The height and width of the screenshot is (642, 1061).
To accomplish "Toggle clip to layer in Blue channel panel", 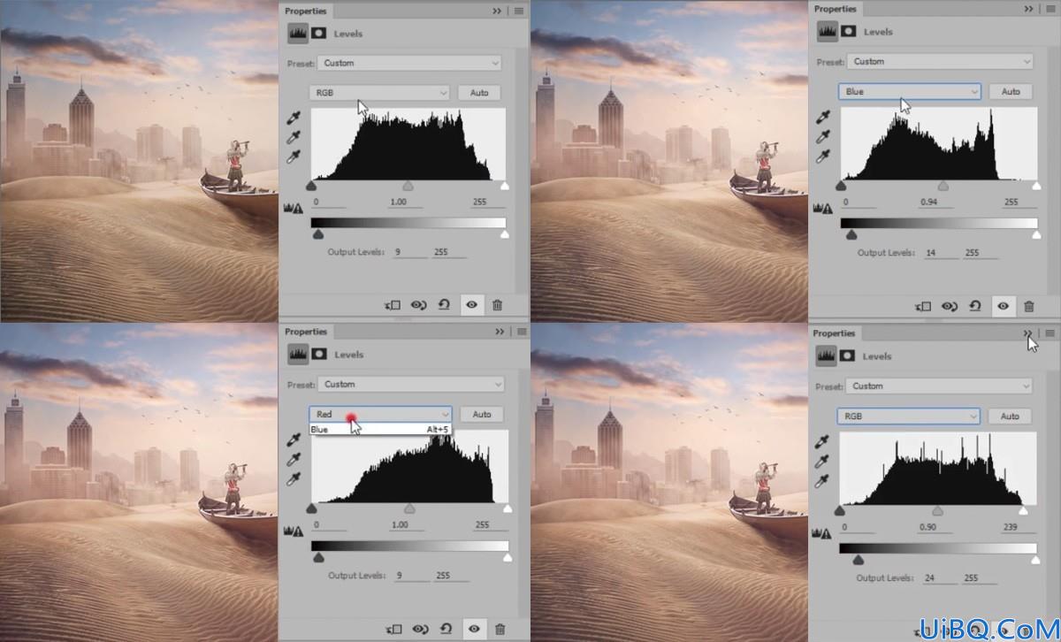I will (x=923, y=306).
